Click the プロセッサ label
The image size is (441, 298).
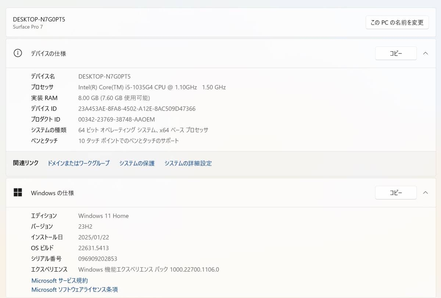[x=42, y=87]
